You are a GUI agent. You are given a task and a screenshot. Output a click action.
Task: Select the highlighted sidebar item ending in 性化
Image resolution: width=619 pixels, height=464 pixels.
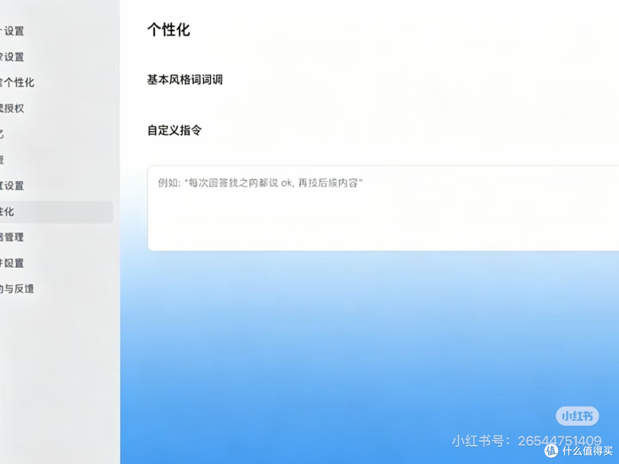(x=56, y=212)
